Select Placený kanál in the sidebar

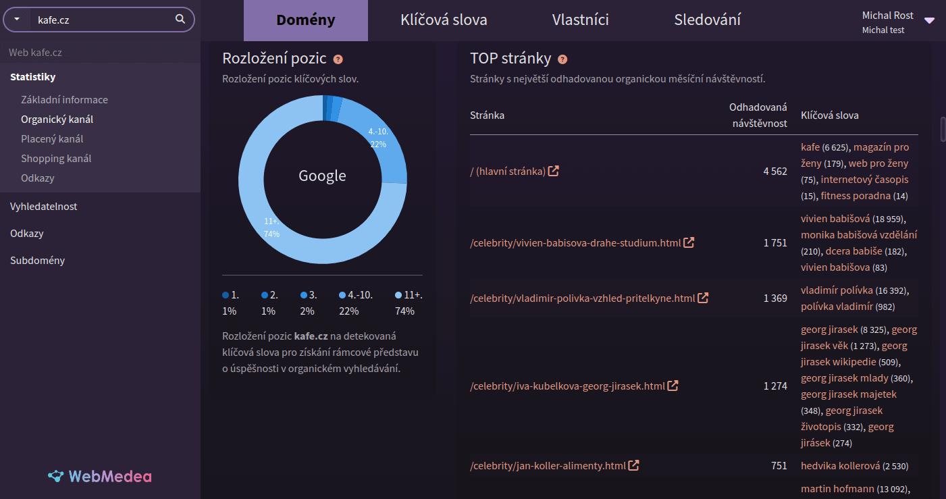point(53,138)
